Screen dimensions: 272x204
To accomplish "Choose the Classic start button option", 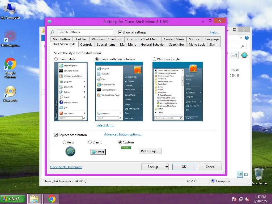I will 90,142.
